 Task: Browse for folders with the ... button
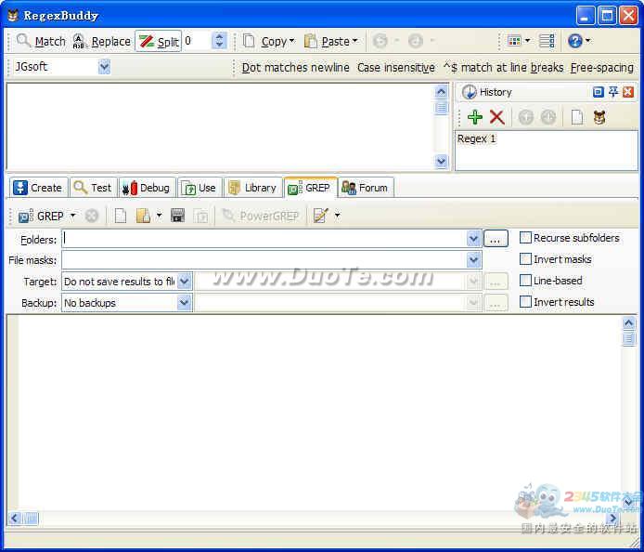pyautogui.click(x=496, y=239)
